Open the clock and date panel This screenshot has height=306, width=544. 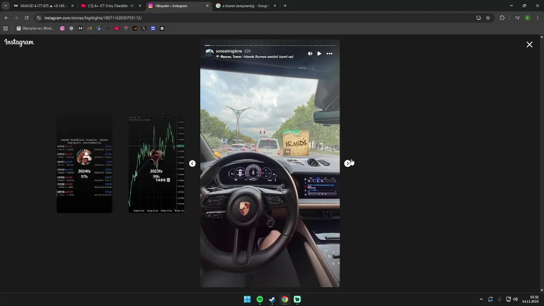tap(530, 299)
